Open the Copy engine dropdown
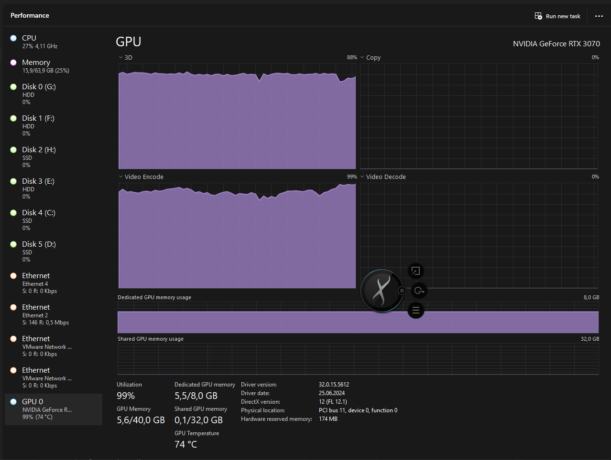 coord(371,57)
